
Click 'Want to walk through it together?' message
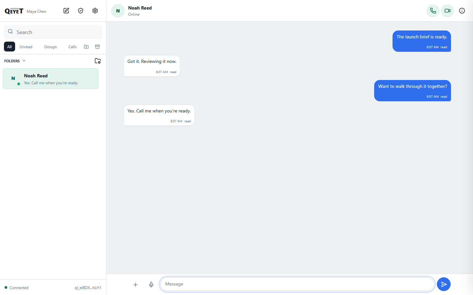[413, 91]
